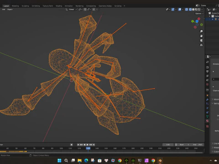Switch to the Animation workspace tab
This screenshot has height=164, width=219.
click(x=69, y=6)
